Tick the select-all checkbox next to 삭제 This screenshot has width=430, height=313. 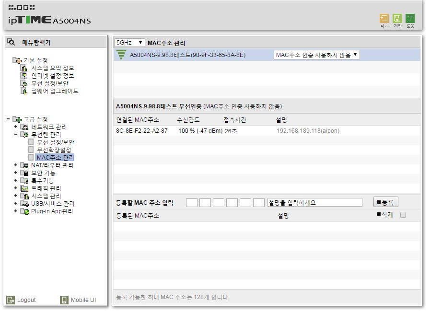403,215
